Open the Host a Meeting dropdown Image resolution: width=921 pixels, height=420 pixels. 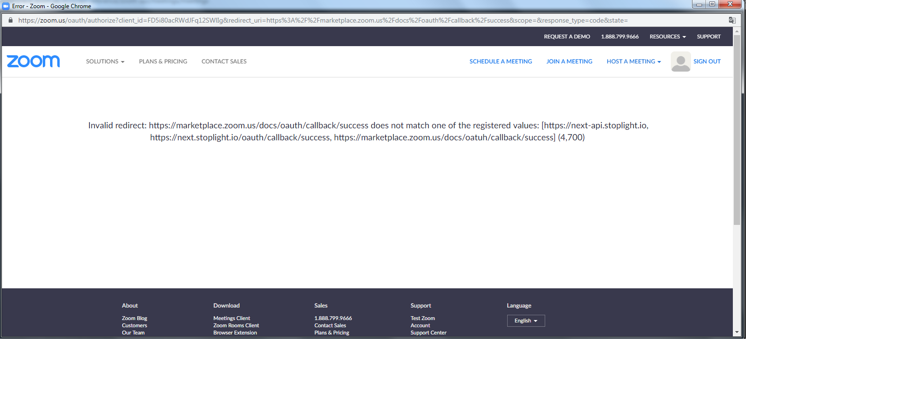634,62
